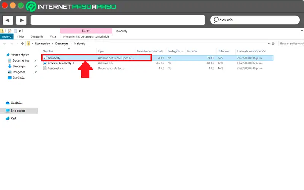
Task: Click the browser-frame forward arrow button
Action: coord(21,20)
